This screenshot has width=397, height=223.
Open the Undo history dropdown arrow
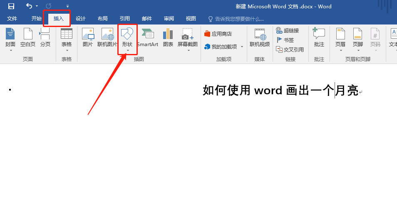click(37, 6)
